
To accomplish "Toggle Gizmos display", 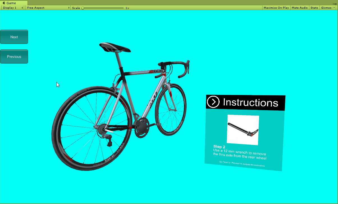I will click(x=326, y=8).
